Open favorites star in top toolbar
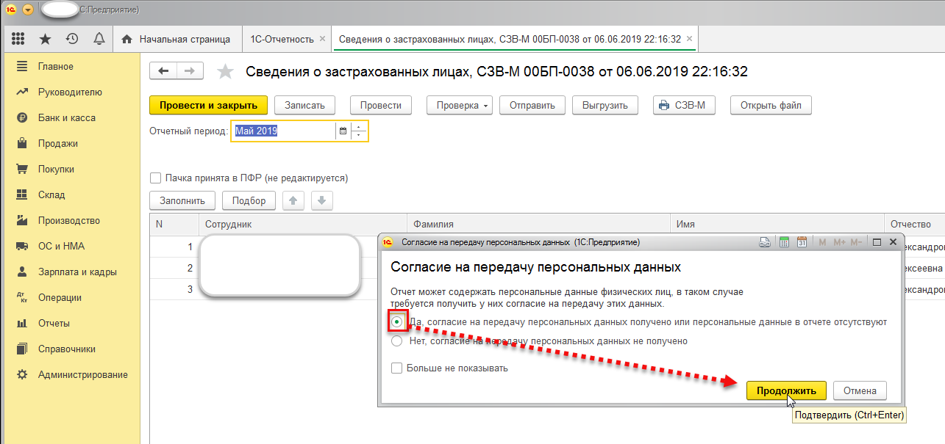This screenshot has height=444, width=945. pyautogui.click(x=45, y=39)
